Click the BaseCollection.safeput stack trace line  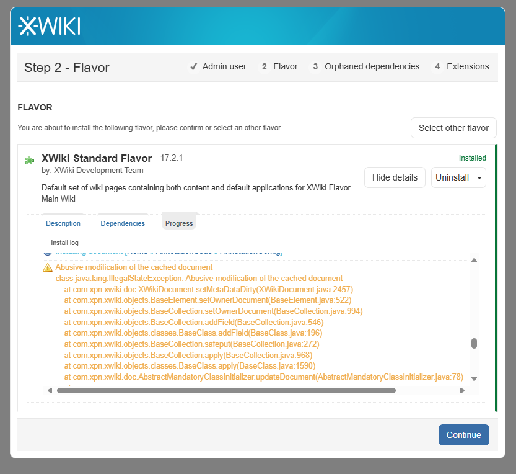[192, 344]
